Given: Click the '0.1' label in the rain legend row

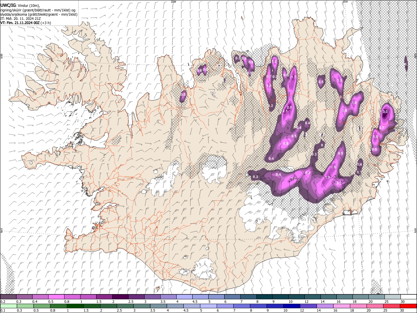Looking at the screenshot, I should [3, 311].
